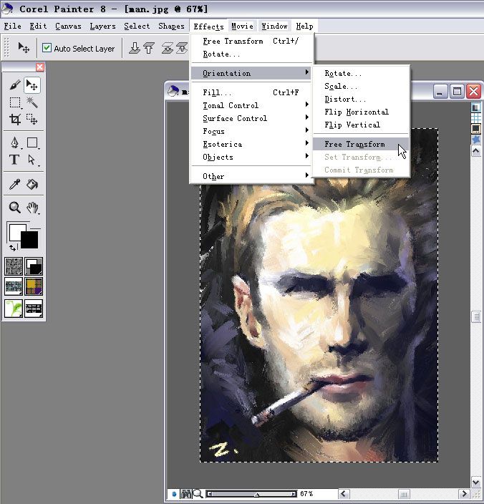Open the Nozzle selector swatch
Viewport: 484px width, 504px height.
pos(34,308)
